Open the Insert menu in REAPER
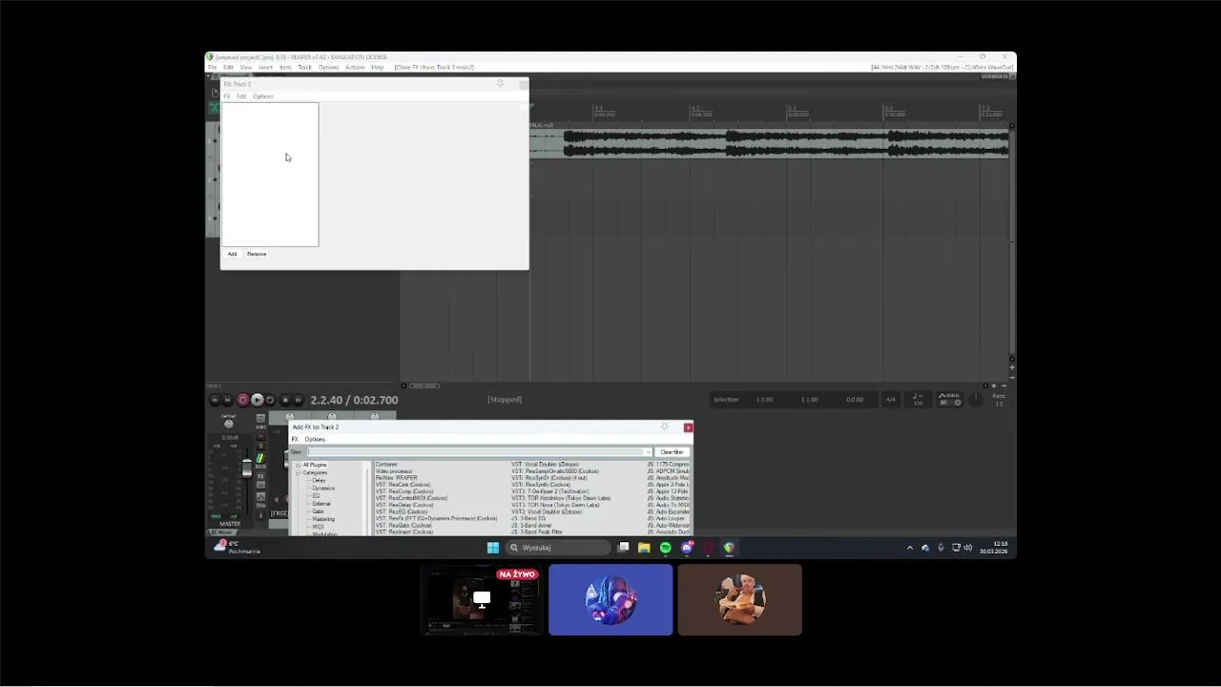The image size is (1221, 687). coord(266,68)
